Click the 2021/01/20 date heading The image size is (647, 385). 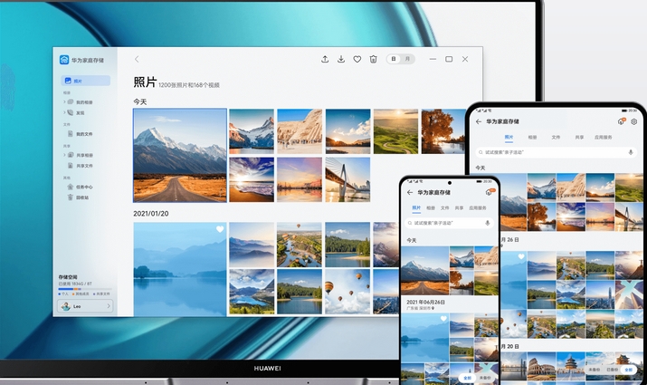click(150, 214)
